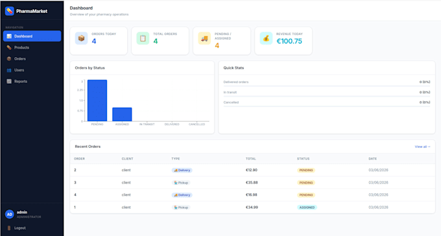
Task: Click the IN TRANSIT chart axis label
Action: 147,124
